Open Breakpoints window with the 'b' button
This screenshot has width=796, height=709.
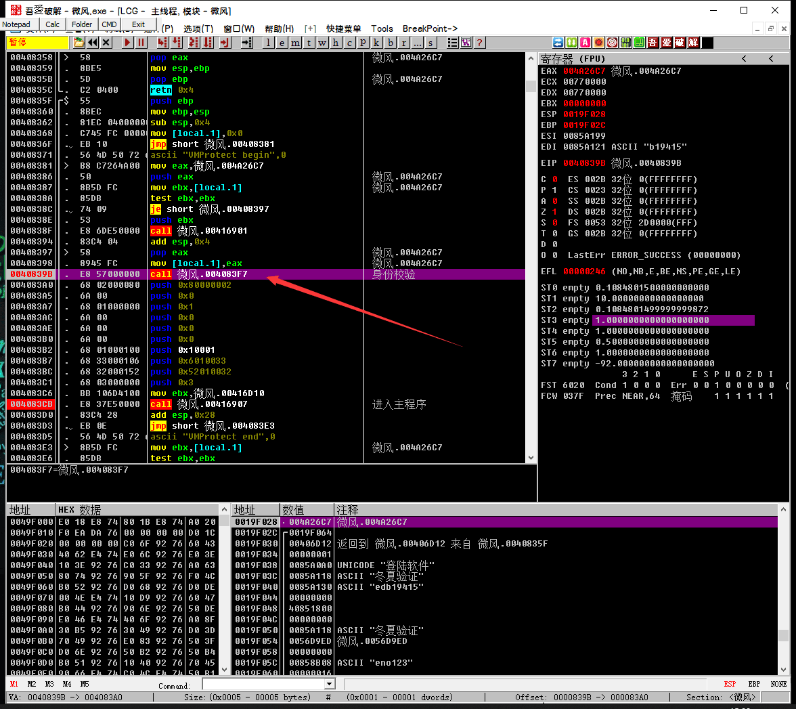tap(390, 43)
